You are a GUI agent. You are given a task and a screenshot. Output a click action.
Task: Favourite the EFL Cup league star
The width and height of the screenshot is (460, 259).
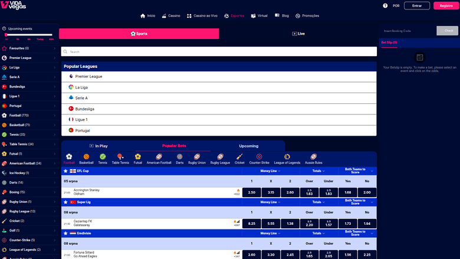pos(65,171)
